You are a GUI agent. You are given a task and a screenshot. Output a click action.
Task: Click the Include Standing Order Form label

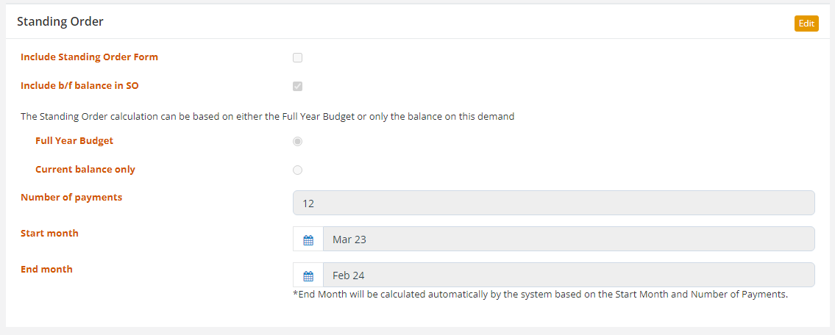[90, 57]
